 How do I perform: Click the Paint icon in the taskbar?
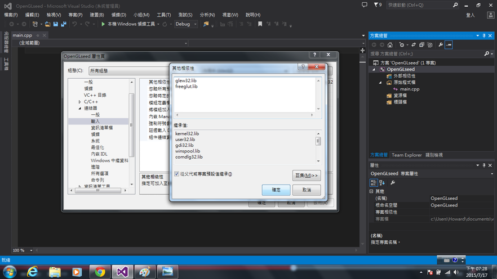[x=145, y=272]
